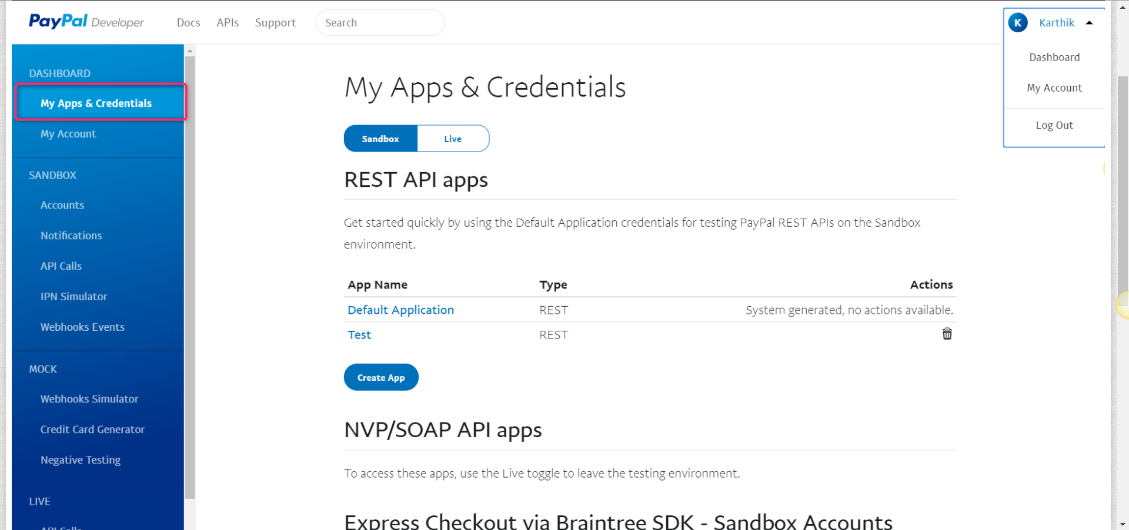Open Negative Testing in the sidebar
The image size is (1129, 530).
pos(81,460)
